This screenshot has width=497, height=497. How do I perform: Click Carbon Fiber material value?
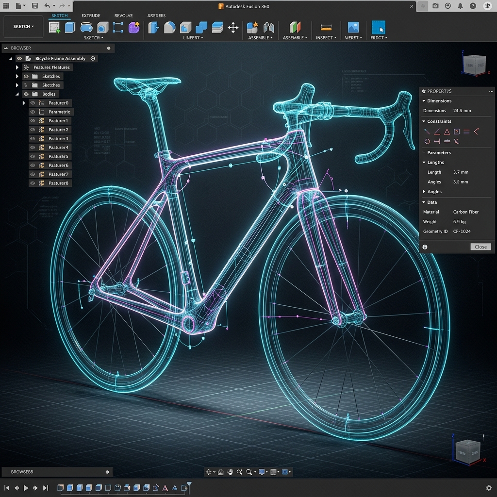pyautogui.click(x=465, y=212)
